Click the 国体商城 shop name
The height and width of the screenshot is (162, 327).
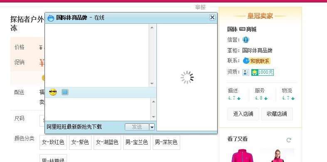point(242,29)
